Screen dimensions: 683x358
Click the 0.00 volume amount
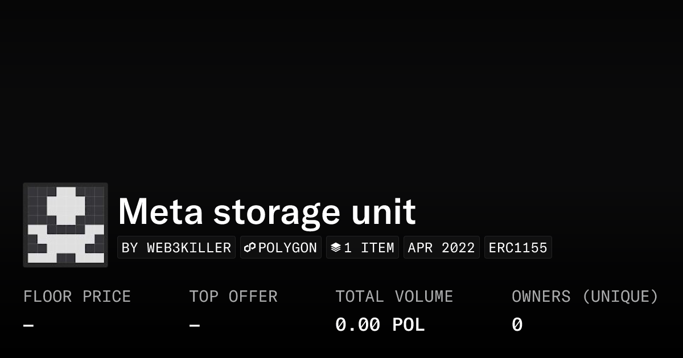point(357,325)
